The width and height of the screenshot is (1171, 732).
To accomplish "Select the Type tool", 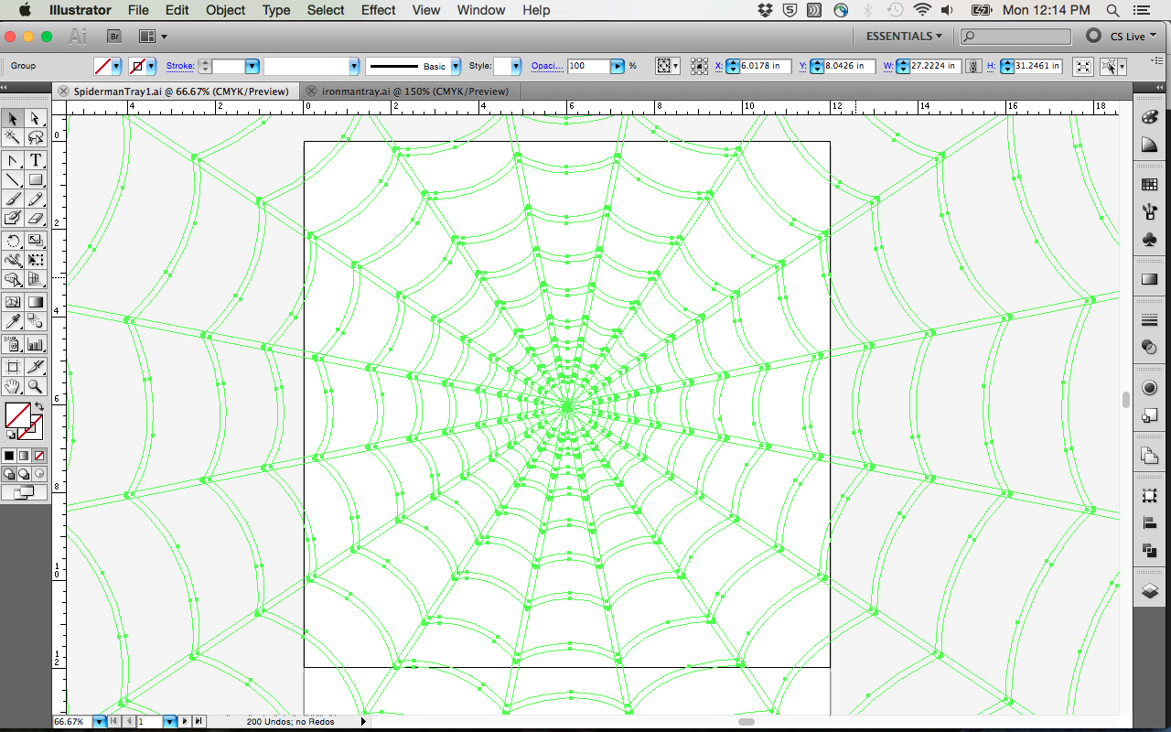I will tap(36, 160).
